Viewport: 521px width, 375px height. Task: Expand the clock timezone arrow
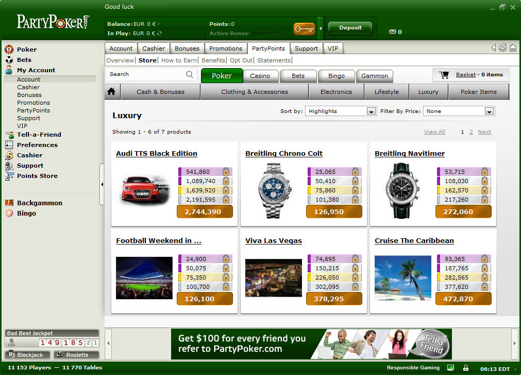516,369
